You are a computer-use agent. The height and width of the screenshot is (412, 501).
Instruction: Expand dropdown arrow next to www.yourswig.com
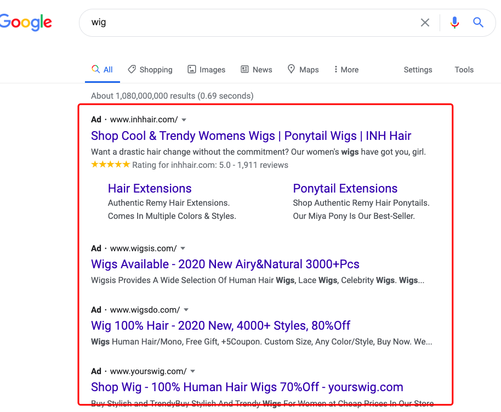(192, 371)
